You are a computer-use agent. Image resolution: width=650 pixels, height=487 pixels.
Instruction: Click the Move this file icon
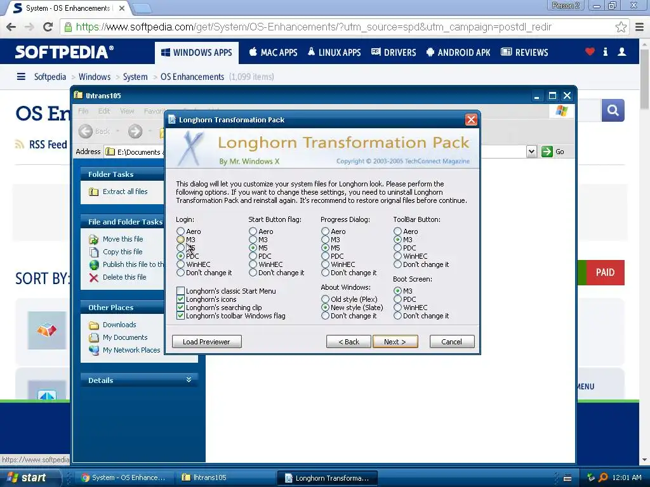coord(94,239)
